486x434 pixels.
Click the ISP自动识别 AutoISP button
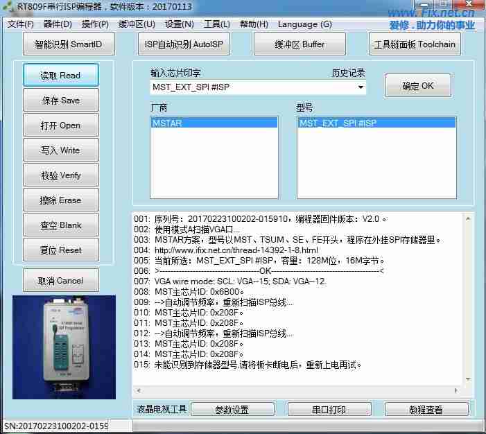pos(184,44)
